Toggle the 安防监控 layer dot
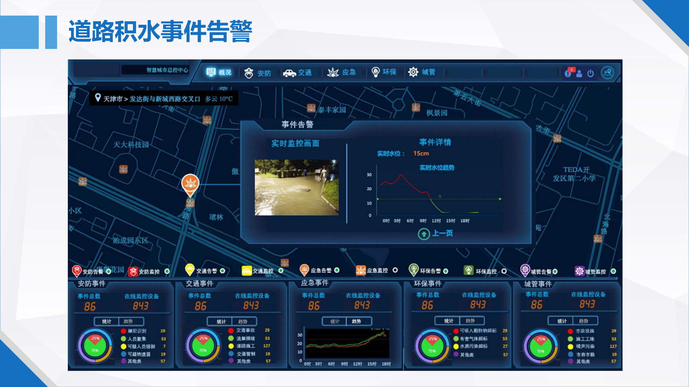 click(x=167, y=271)
